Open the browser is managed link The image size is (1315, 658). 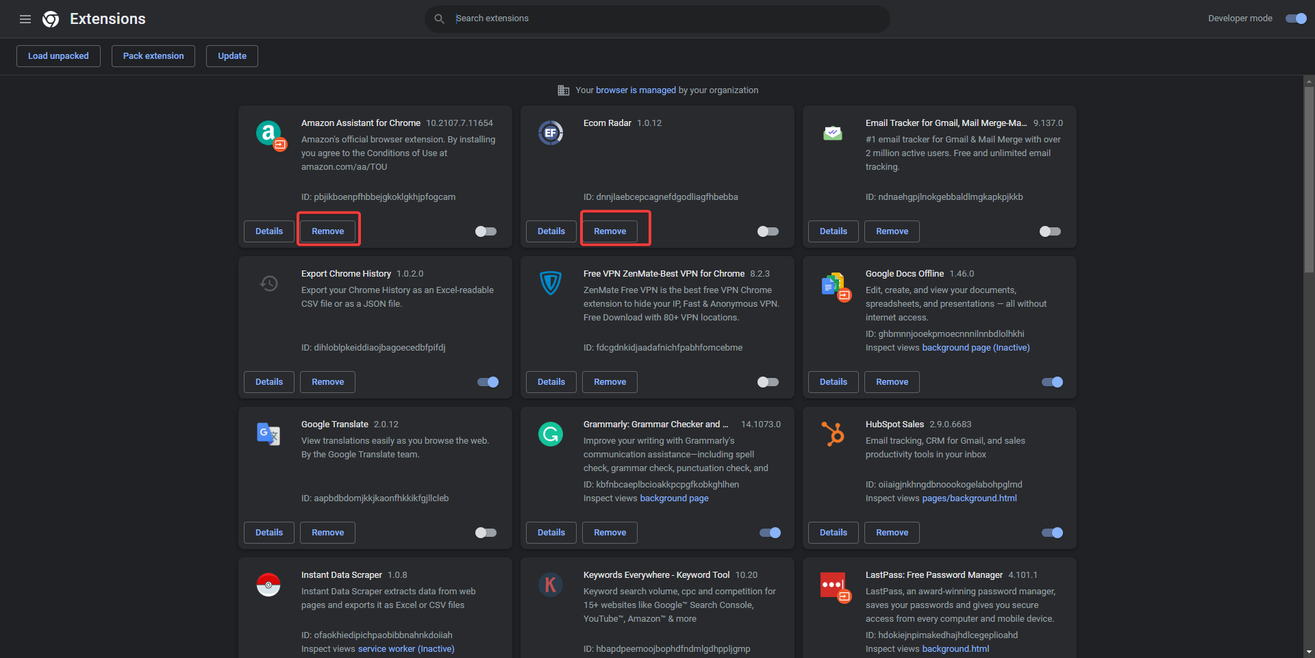[636, 90]
